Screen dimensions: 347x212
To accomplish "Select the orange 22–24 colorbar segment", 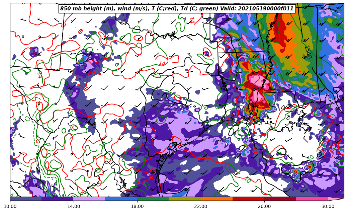I will 216,199.
